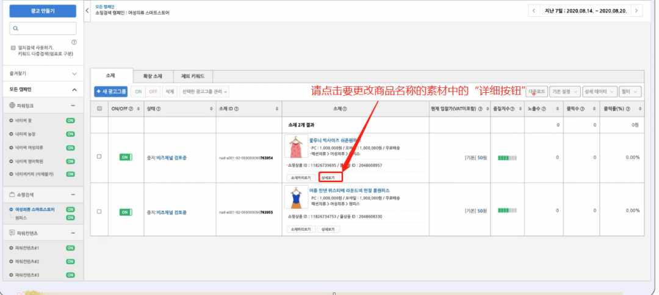Expand the 즐겨찾기 section

(74, 74)
